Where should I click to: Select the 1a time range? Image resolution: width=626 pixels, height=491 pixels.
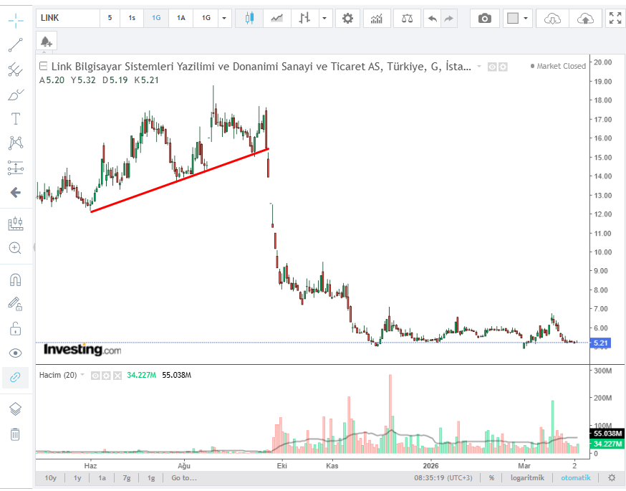[102, 478]
